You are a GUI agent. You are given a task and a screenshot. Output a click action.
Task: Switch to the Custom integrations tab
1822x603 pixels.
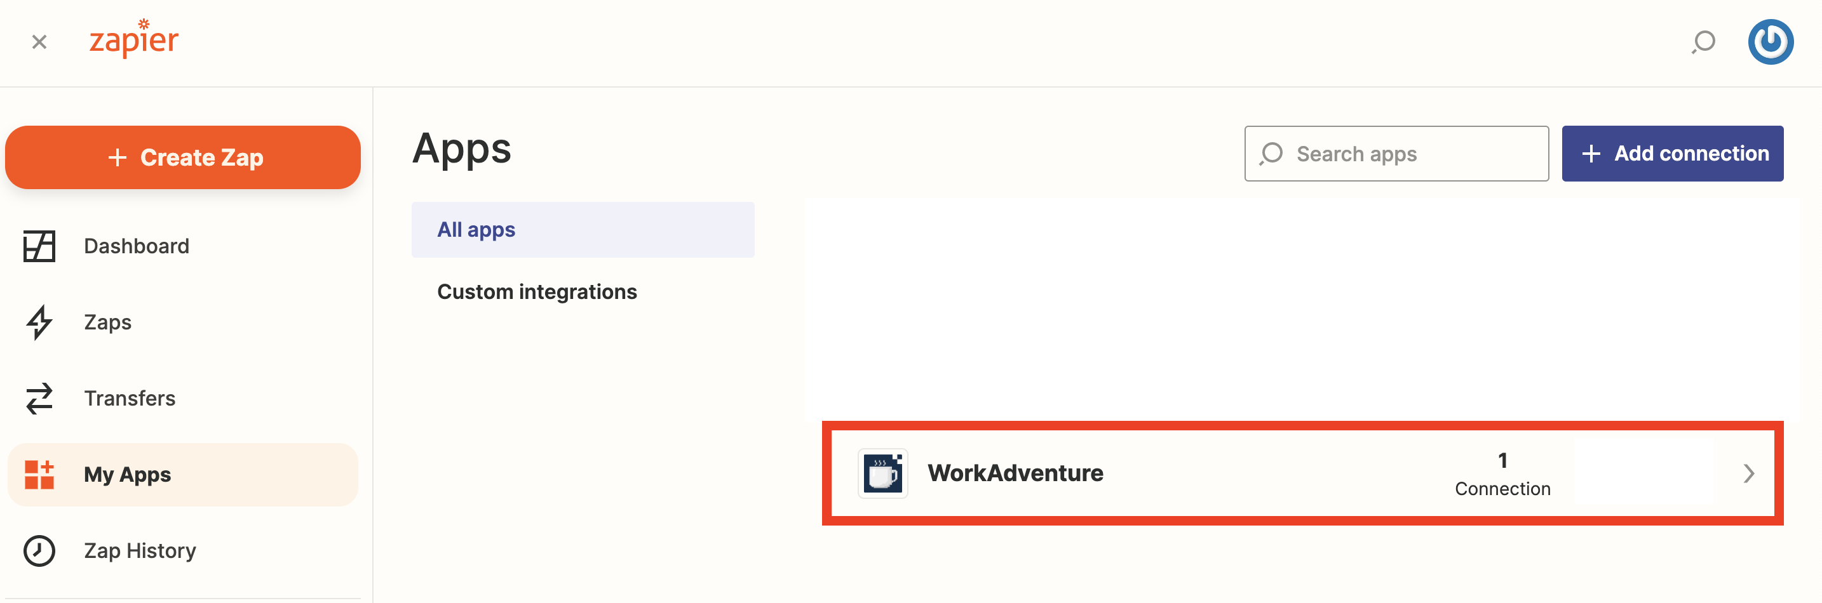pos(537,291)
